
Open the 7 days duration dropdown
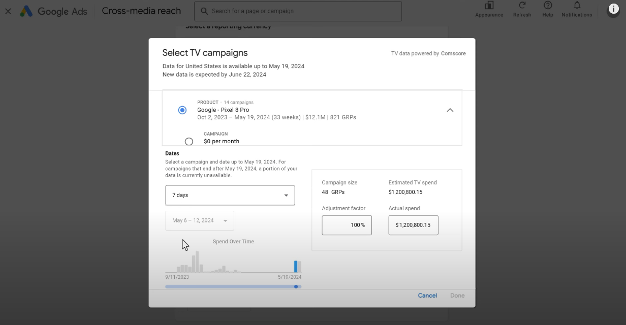pyautogui.click(x=230, y=195)
